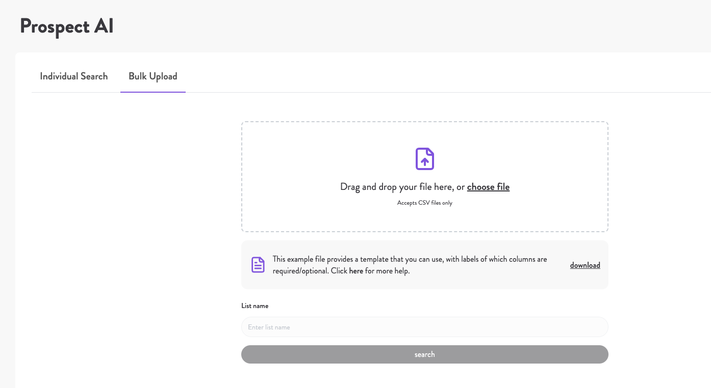Image resolution: width=711 pixels, height=388 pixels.
Task: Switch to the Individual Search tab
Action: point(73,76)
